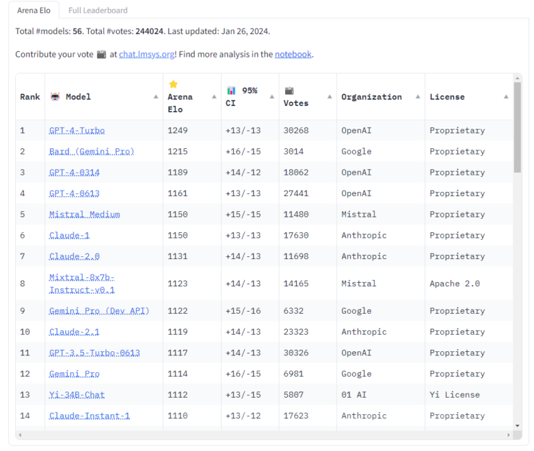Switch to the Full Leaderboard tab
This screenshot has width=534, height=451.
pos(98,10)
